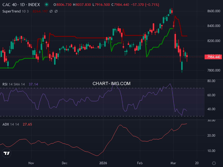223x167 pixels.
Task: Click the TradingView logo watermark
Action: point(6,153)
